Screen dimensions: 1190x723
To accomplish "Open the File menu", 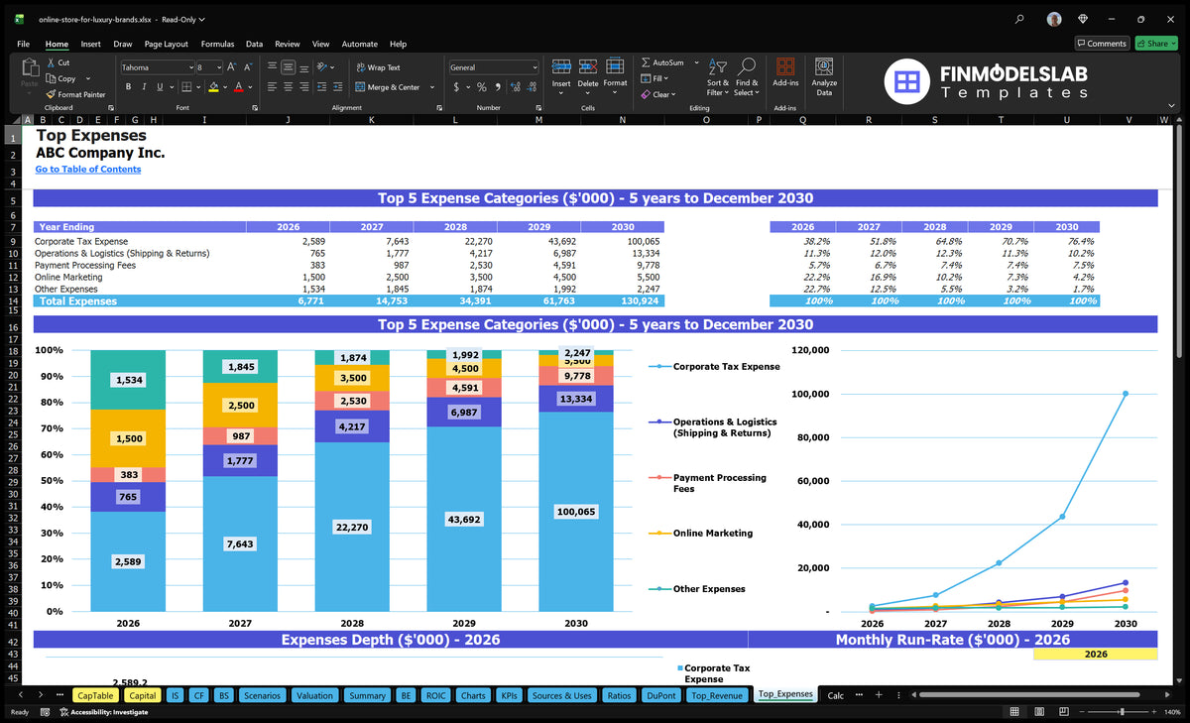I will pyautogui.click(x=23, y=44).
